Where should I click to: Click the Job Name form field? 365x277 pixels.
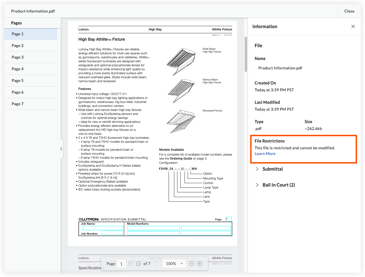[103, 228]
